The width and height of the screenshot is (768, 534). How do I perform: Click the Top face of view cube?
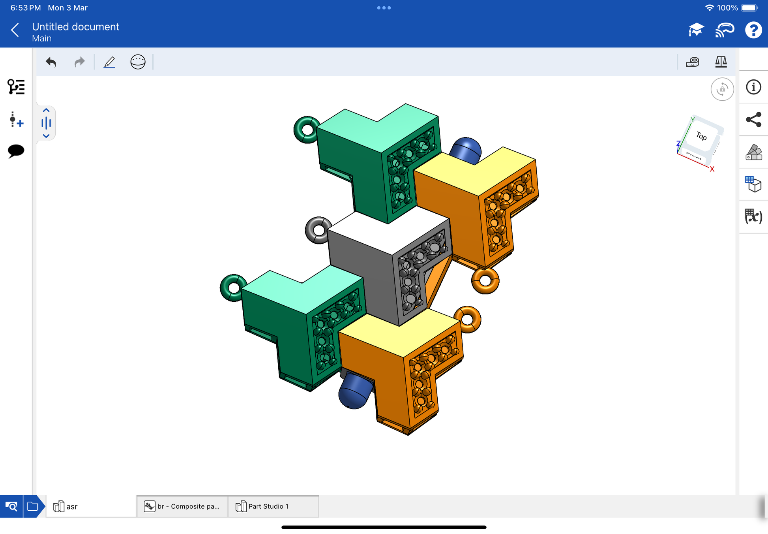[x=702, y=136]
